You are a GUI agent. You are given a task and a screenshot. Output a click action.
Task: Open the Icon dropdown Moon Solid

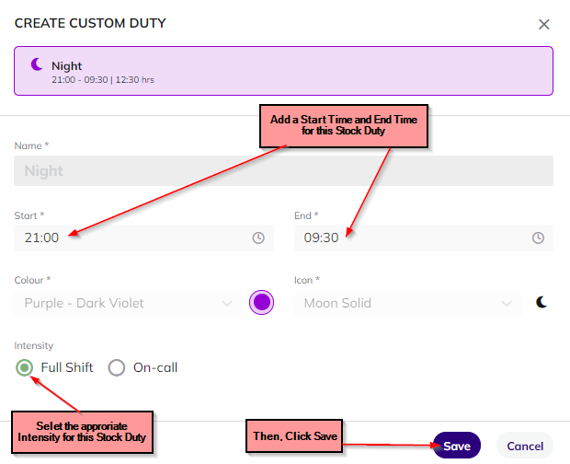point(408,303)
